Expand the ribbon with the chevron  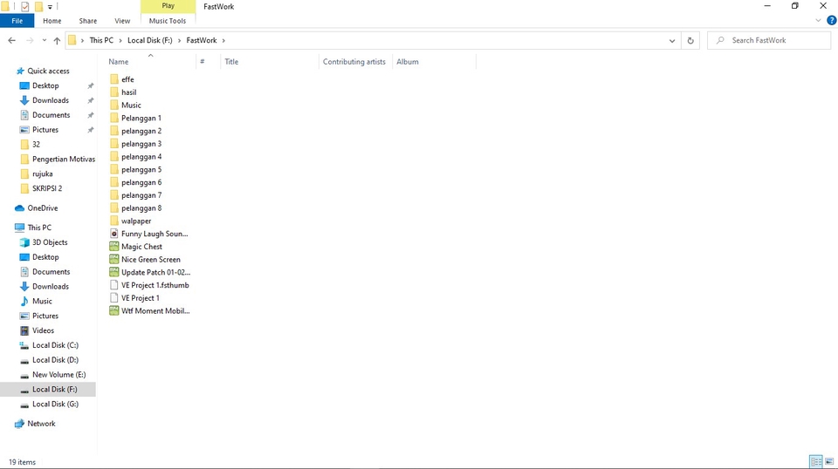(x=818, y=21)
